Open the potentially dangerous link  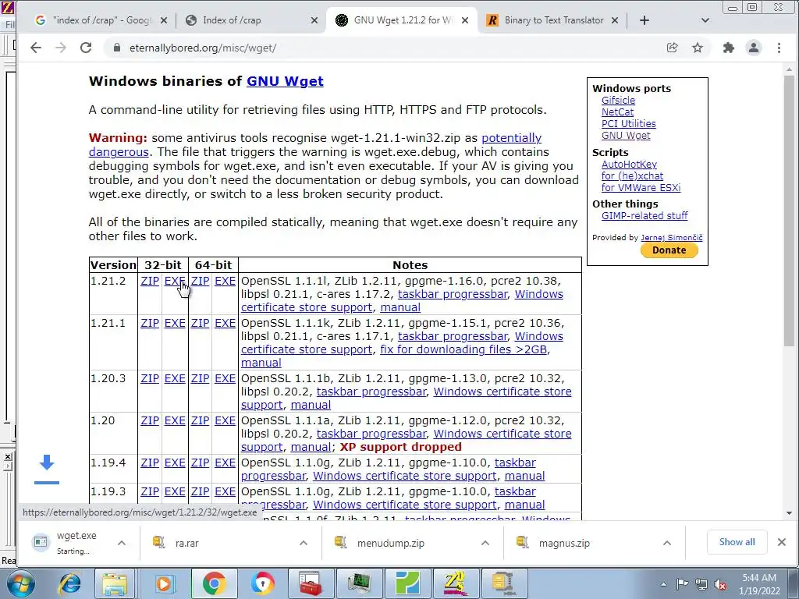(511, 138)
